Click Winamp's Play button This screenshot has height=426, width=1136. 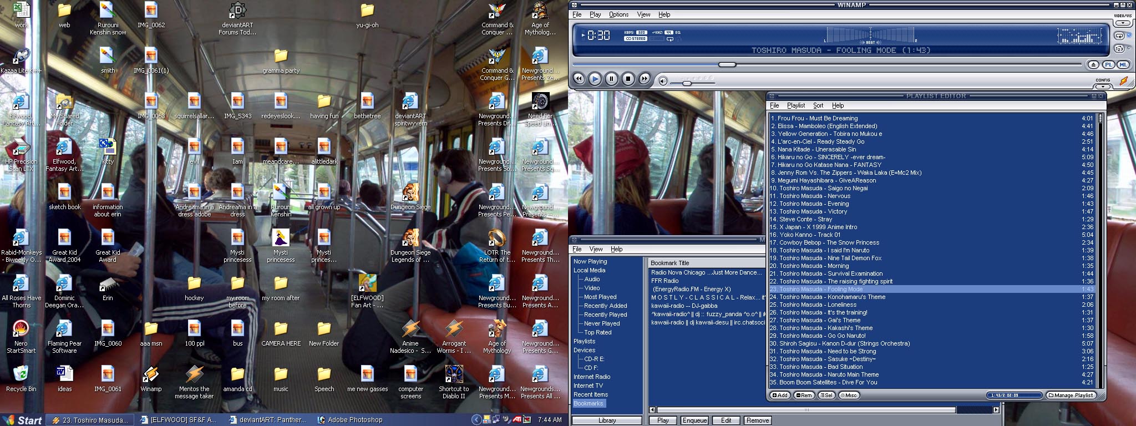point(595,79)
